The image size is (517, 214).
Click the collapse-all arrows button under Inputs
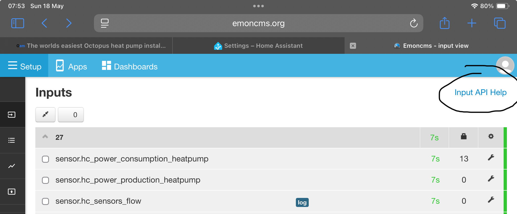45,115
